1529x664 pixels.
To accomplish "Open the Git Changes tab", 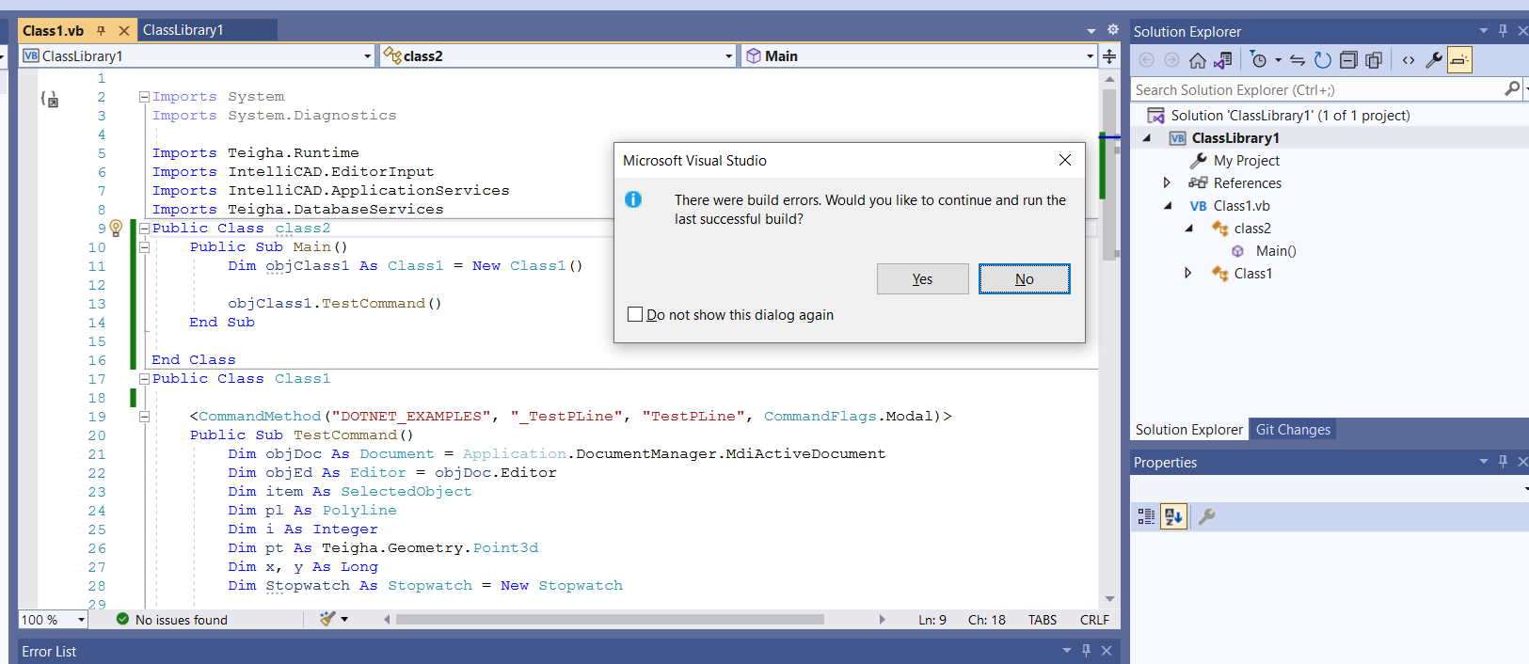I will point(1293,429).
